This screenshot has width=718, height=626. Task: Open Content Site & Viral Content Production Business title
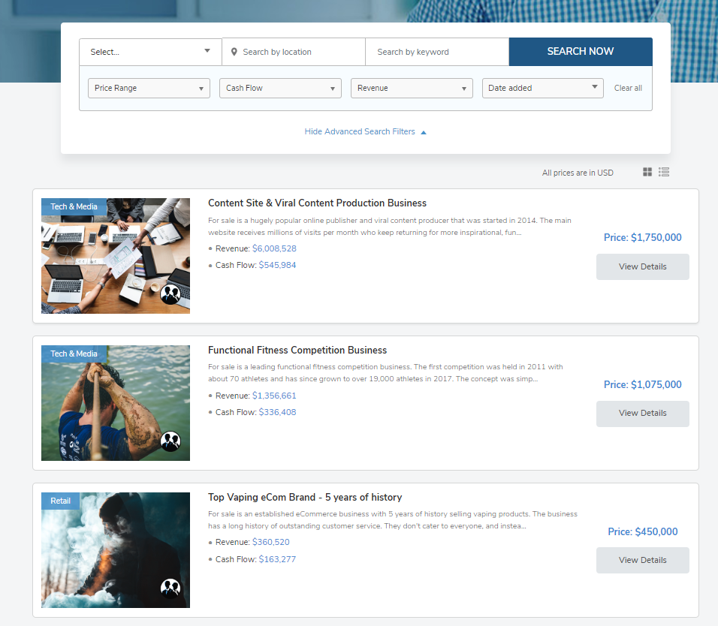click(318, 203)
